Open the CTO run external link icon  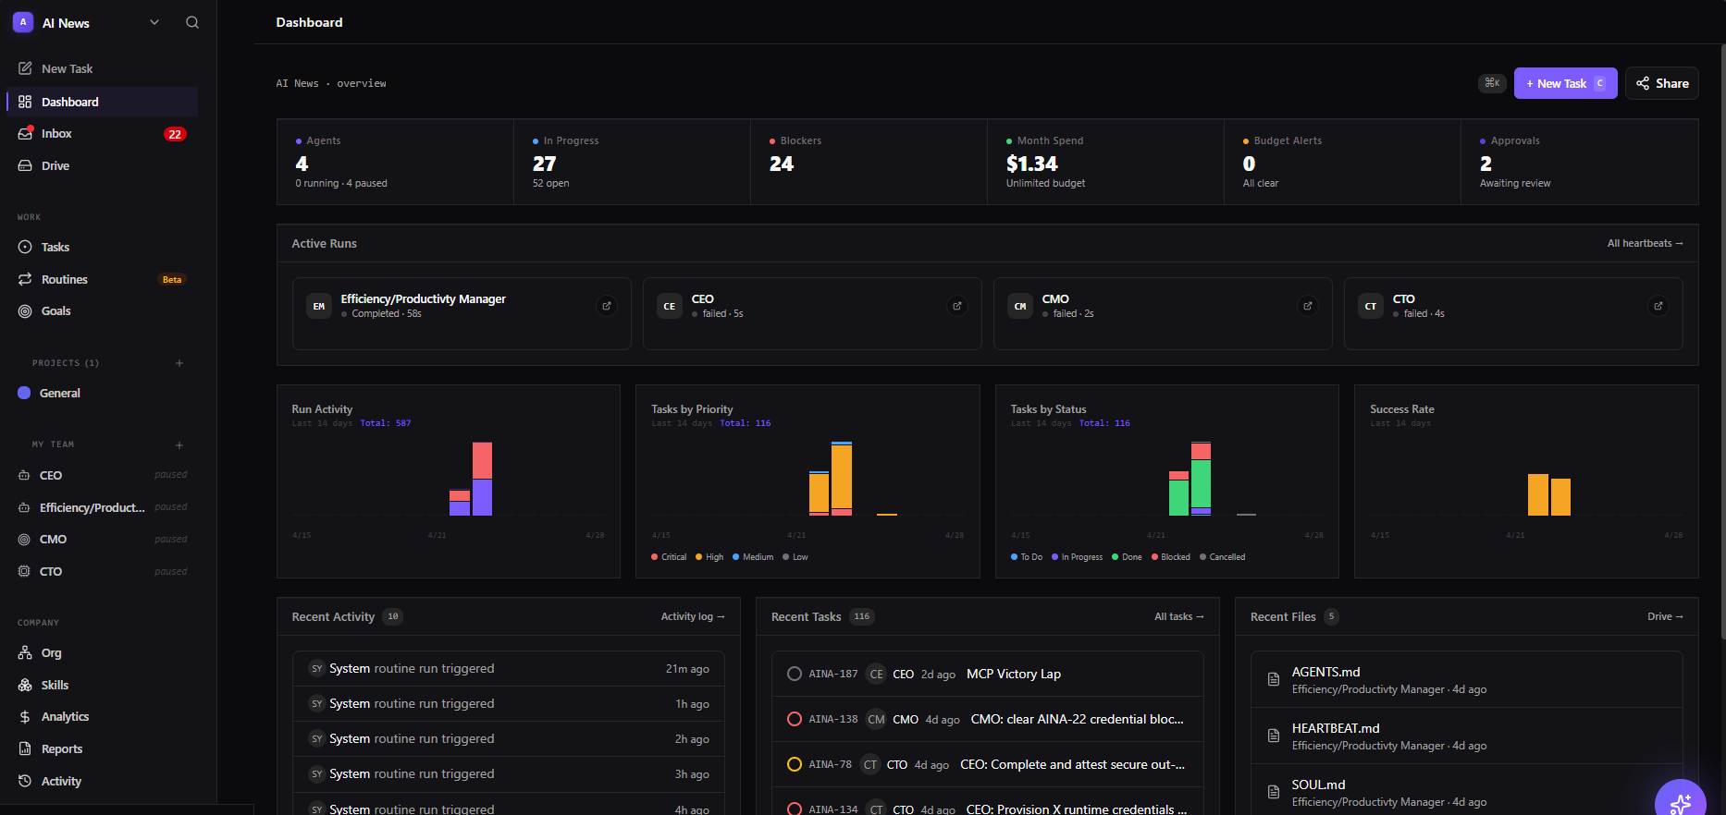[x=1658, y=306]
